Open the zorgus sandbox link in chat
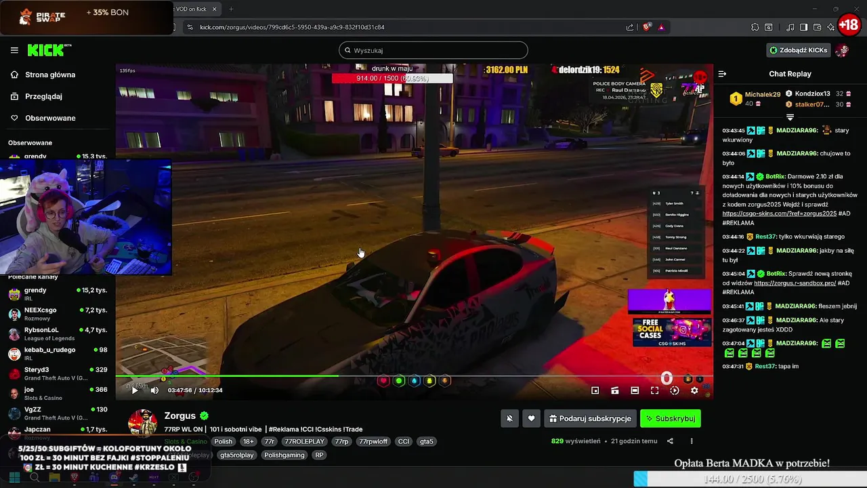Viewport: 867px width, 488px height. [x=795, y=283]
